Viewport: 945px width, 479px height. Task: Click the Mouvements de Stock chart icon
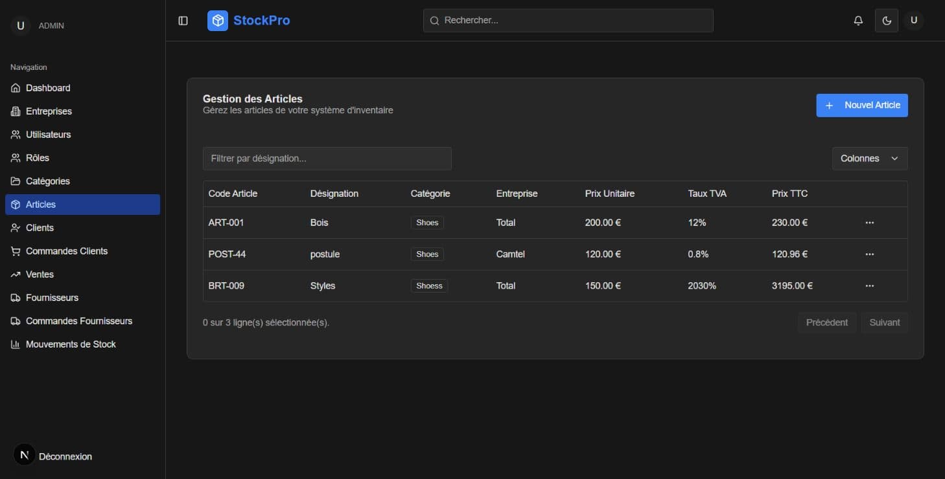(16, 344)
